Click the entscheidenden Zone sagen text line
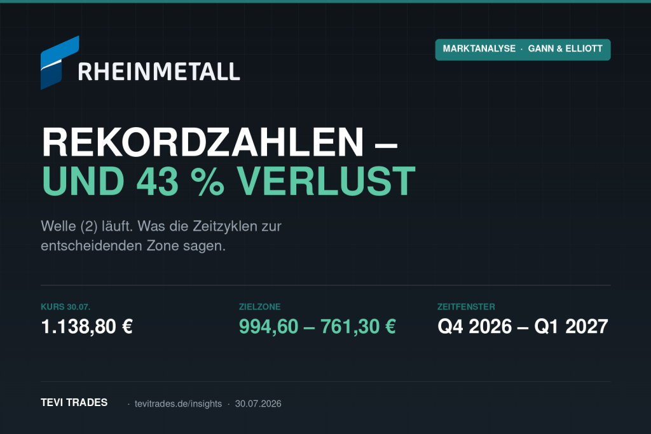This screenshot has width=651, height=434. click(x=134, y=246)
